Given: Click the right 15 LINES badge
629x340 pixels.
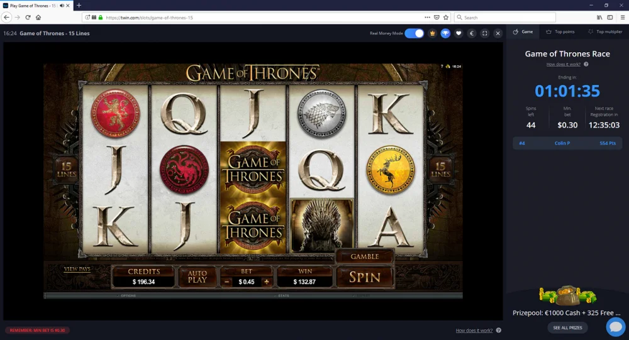Looking at the screenshot, I should (440, 170).
